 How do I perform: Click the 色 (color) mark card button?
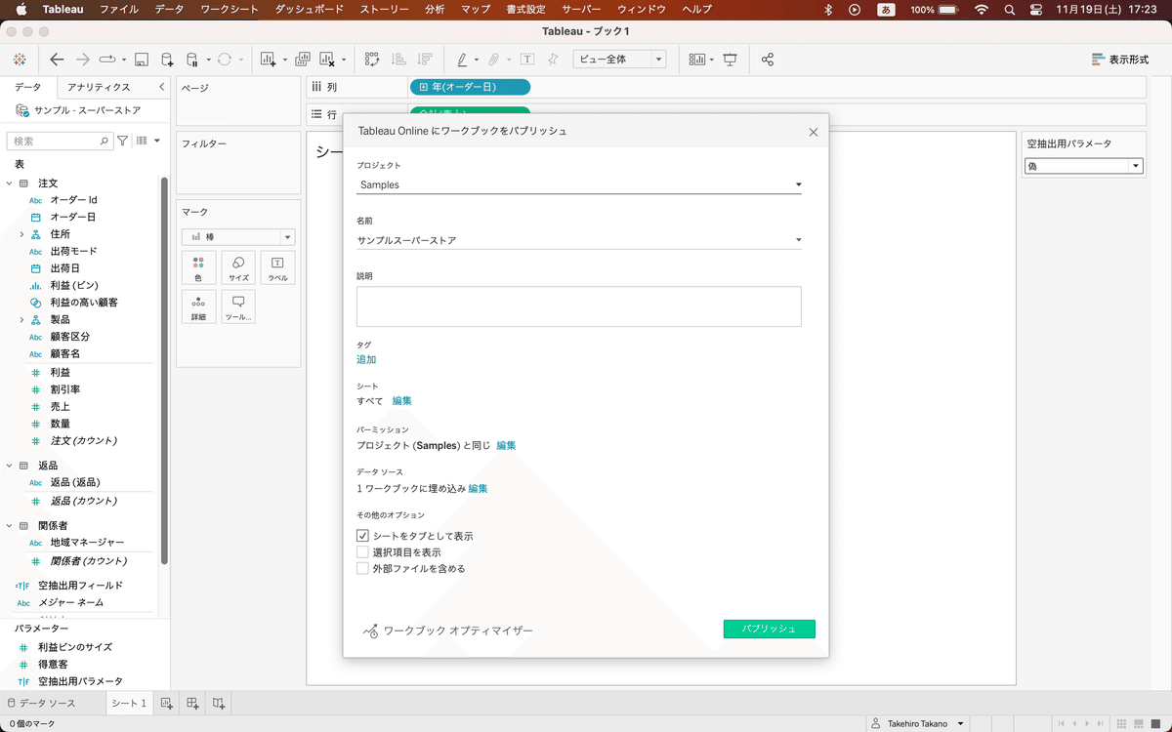pyautogui.click(x=198, y=268)
